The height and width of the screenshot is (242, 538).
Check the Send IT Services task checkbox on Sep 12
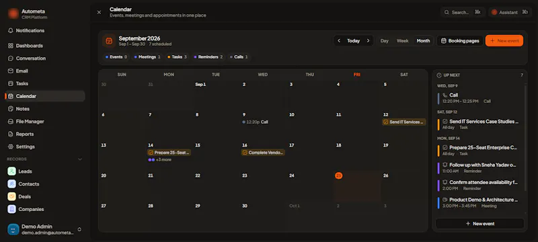coord(385,122)
